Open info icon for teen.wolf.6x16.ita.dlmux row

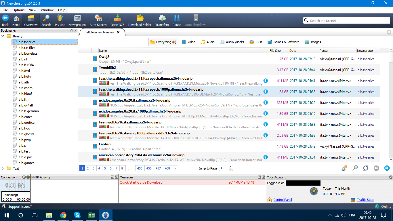tap(266, 124)
